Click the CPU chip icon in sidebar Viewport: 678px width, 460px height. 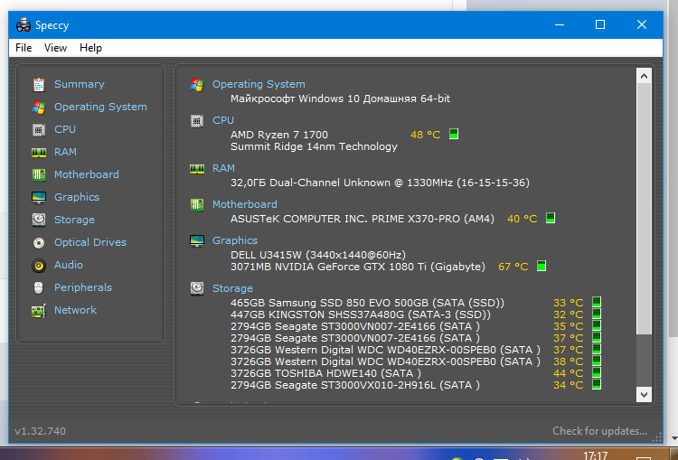coord(39,130)
